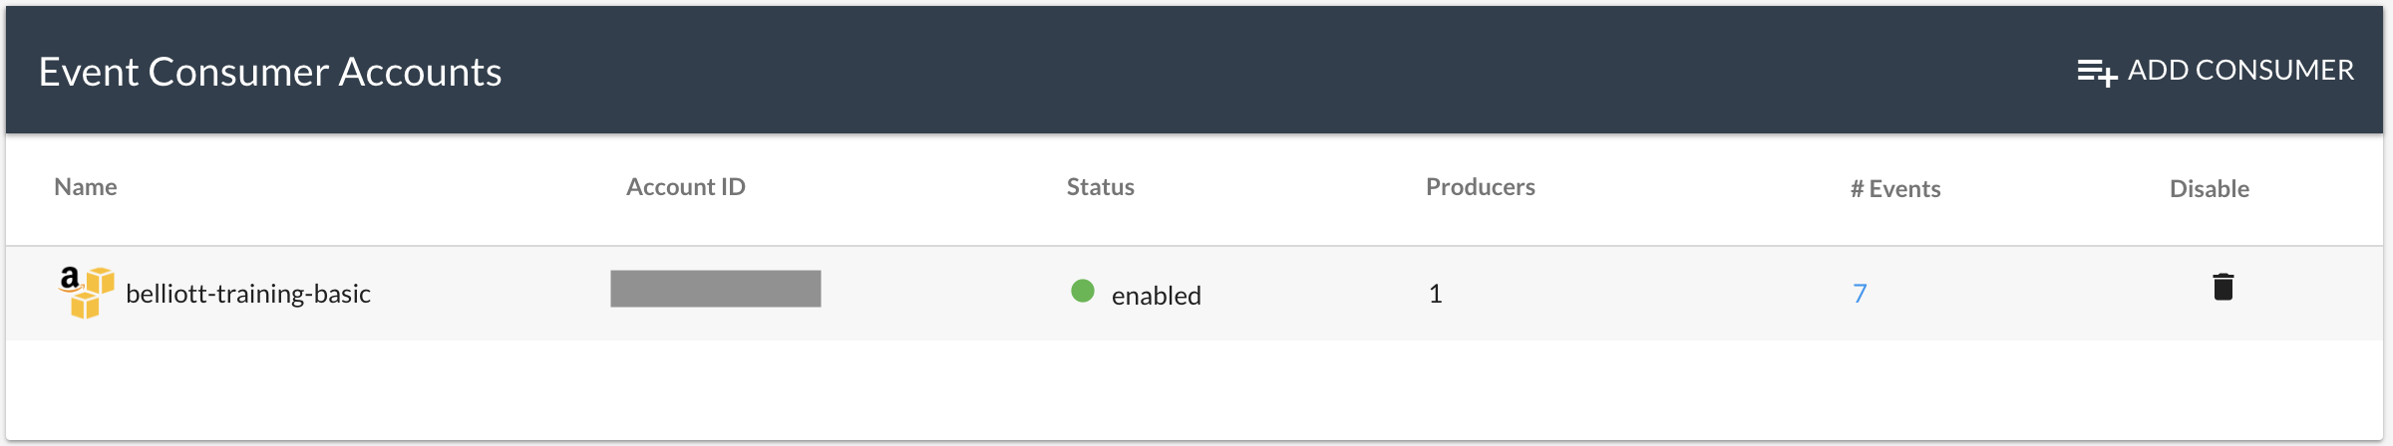The height and width of the screenshot is (446, 2393).
Task: Click the dark header bar between title and ADD CONSUMER
Action: (1286, 71)
